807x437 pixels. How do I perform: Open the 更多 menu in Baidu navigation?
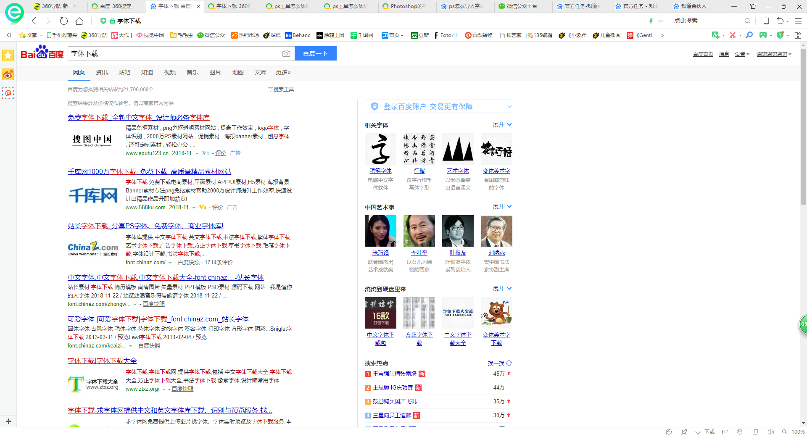tap(283, 72)
